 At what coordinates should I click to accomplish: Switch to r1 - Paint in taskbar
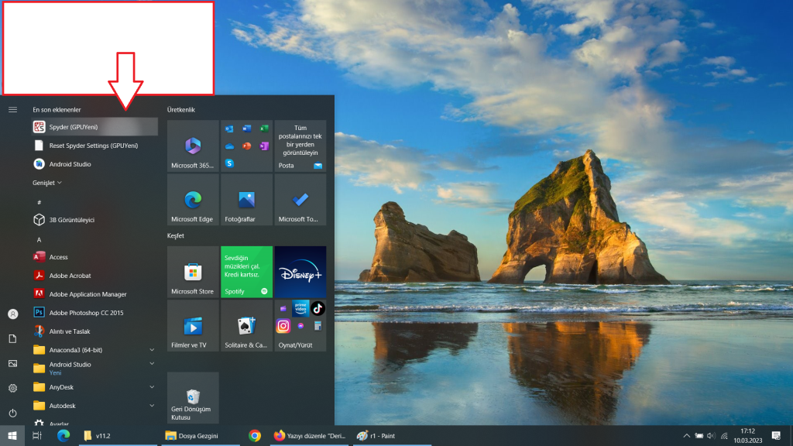(x=379, y=436)
